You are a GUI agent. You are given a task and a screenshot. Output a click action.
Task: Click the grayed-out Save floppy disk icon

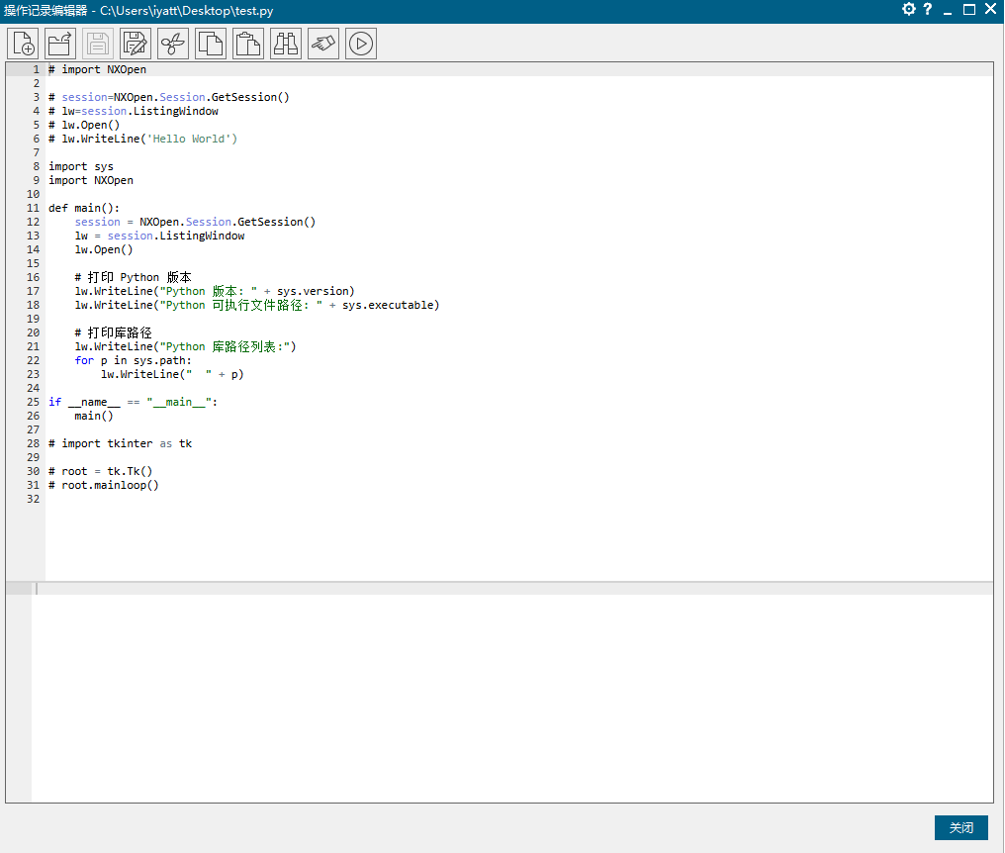tap(98, 44)
